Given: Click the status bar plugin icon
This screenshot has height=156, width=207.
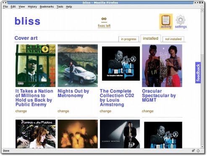Looking at the screenshot, I should click(x=193, y=151).
